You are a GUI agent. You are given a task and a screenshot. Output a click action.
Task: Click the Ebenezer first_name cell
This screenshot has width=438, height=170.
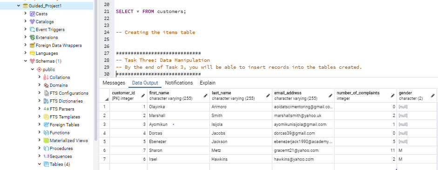(x=178, y=142)
